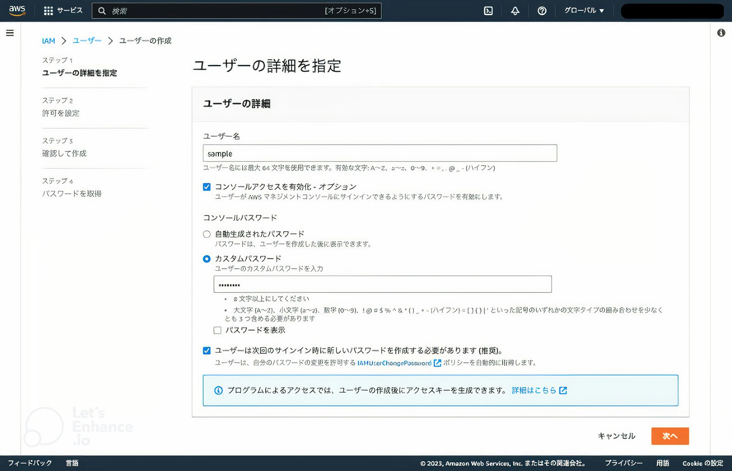Open the redacted account menu in header
The image size is (732, 471).
coord(672,11)
